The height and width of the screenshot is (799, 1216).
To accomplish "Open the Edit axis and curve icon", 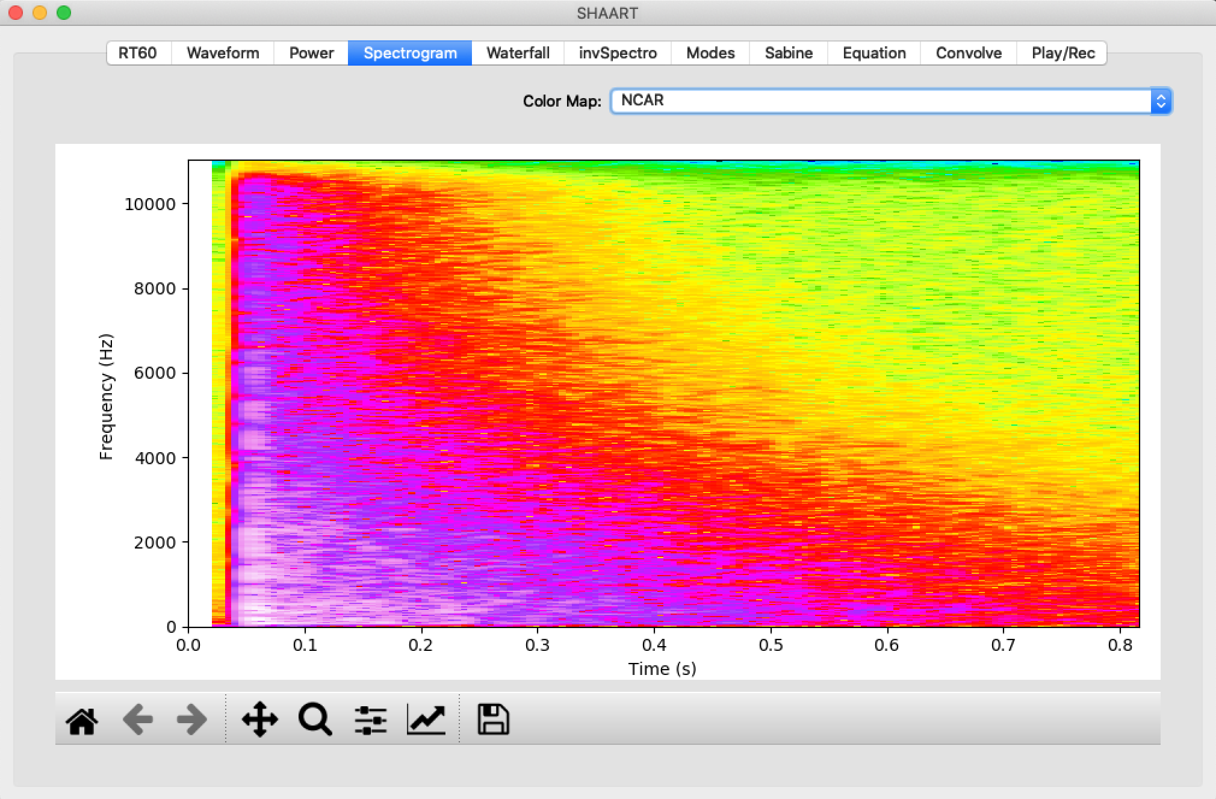I will (426, 720).
